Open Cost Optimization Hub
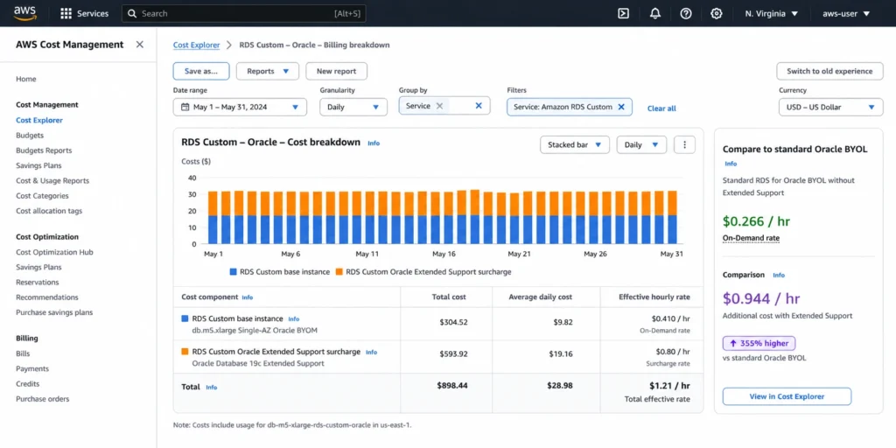 point(54,252)
